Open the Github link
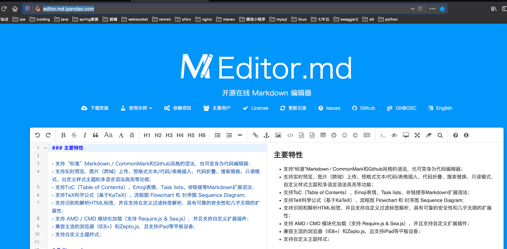 [364, 108]
